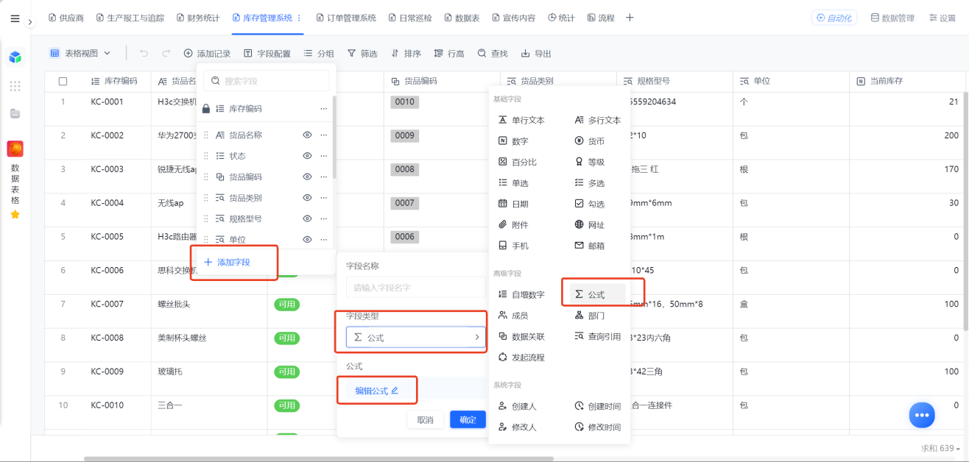Screen dimensions: 969x462
Task: Toggle visibility eye for 货品编码 field
Action: [307, 177]
